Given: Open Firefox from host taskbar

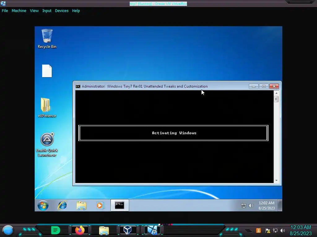Looking at the screenshot, I should point(80,230).
